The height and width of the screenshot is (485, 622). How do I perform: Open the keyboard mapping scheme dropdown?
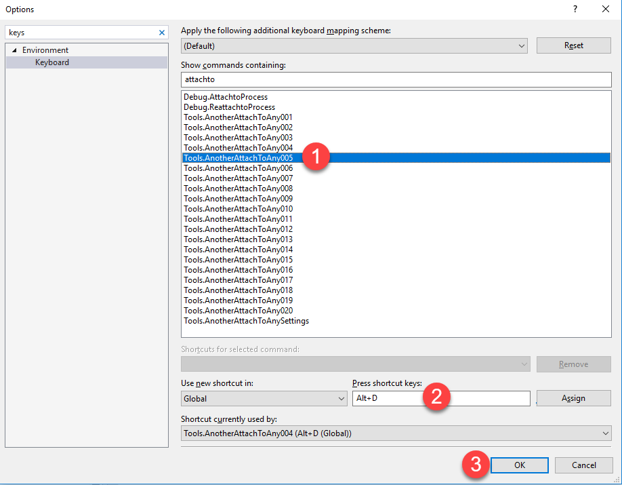click(354, 46)
